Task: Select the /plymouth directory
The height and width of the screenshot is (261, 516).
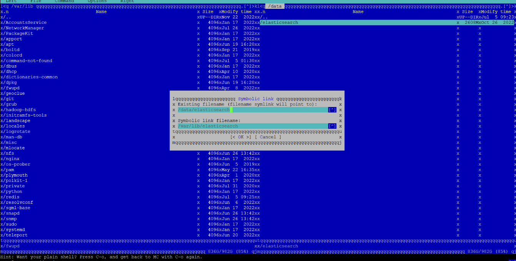Action: point(128,175)
